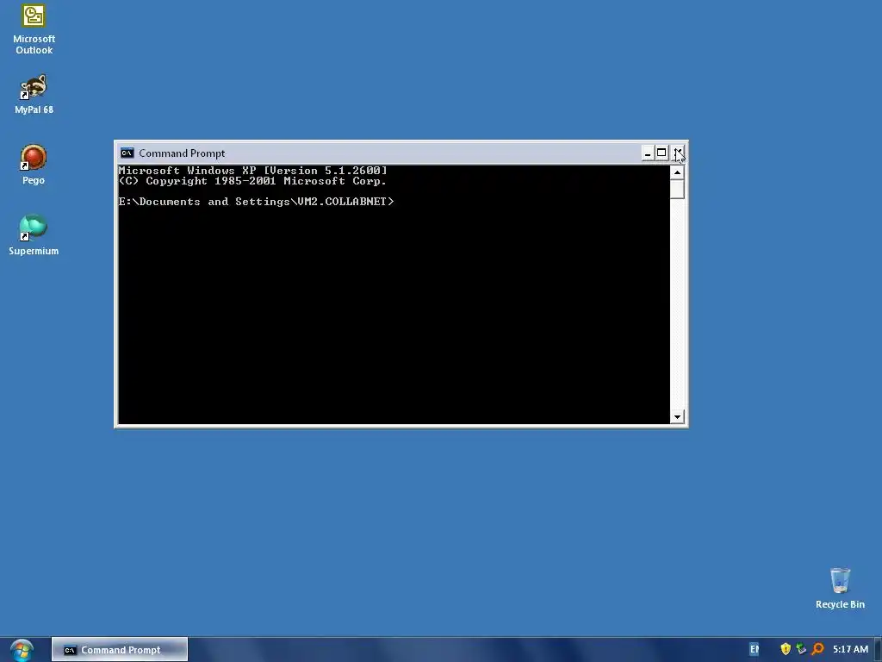This screenshot has width=882, height=662.
Task: Click the 'Microsoft Windows XP [Version 5.1.2600]' line
Action: (252, 170)
